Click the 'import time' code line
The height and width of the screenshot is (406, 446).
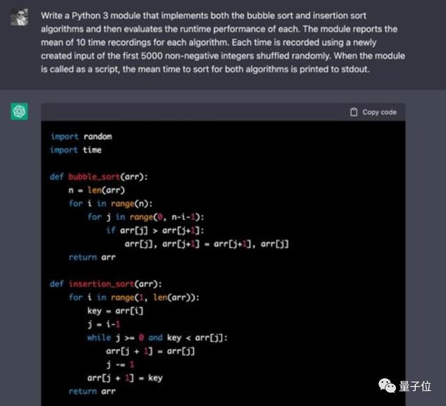coord(76,150)
